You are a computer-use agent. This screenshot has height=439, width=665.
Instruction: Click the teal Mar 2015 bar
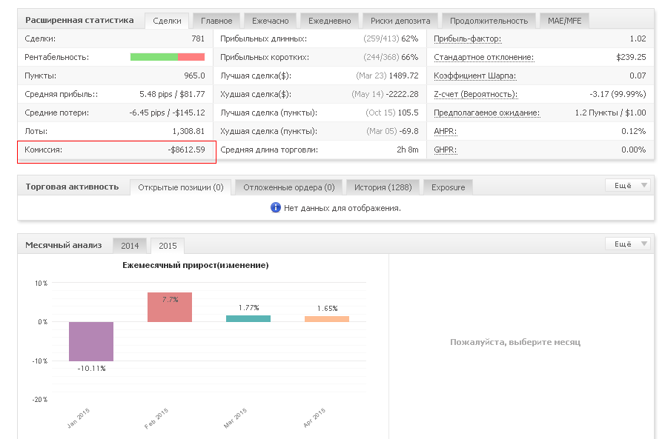click(x=248, y=318)
